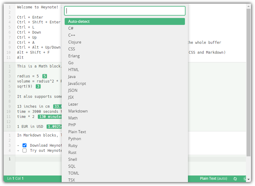This screenshot has height=186, width=255.
Task: Select PHP from the language list
Action: [x=125, y=125]
